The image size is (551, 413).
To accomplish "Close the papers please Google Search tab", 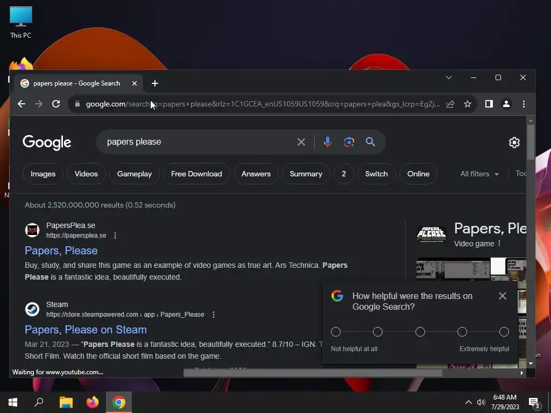I will click(134, 83).
